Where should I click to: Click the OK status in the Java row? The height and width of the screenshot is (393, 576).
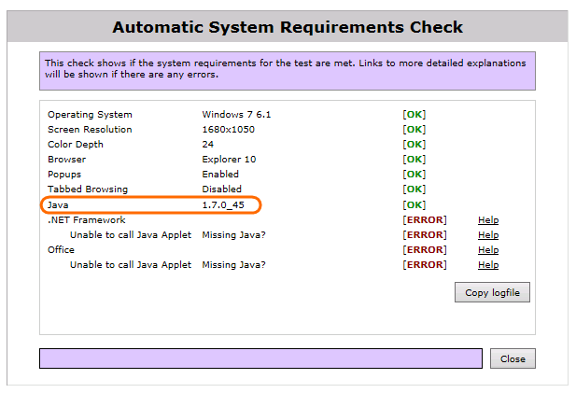[x=414, y=204]
